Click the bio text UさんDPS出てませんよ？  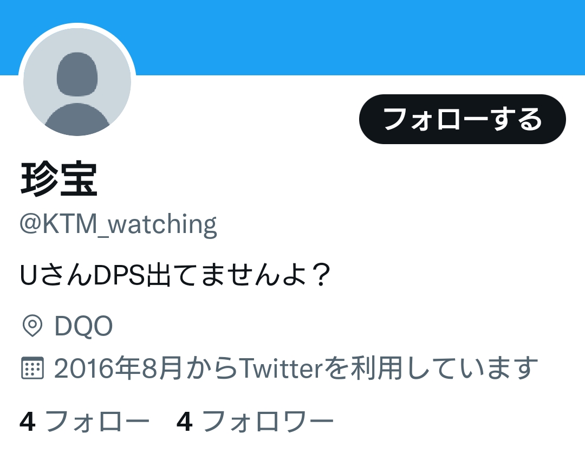pyautogui.click(x=175, y=275)
